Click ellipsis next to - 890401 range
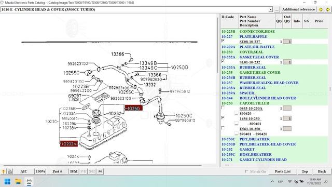This screenshot has height=187, width=332. tap(236, 124)
